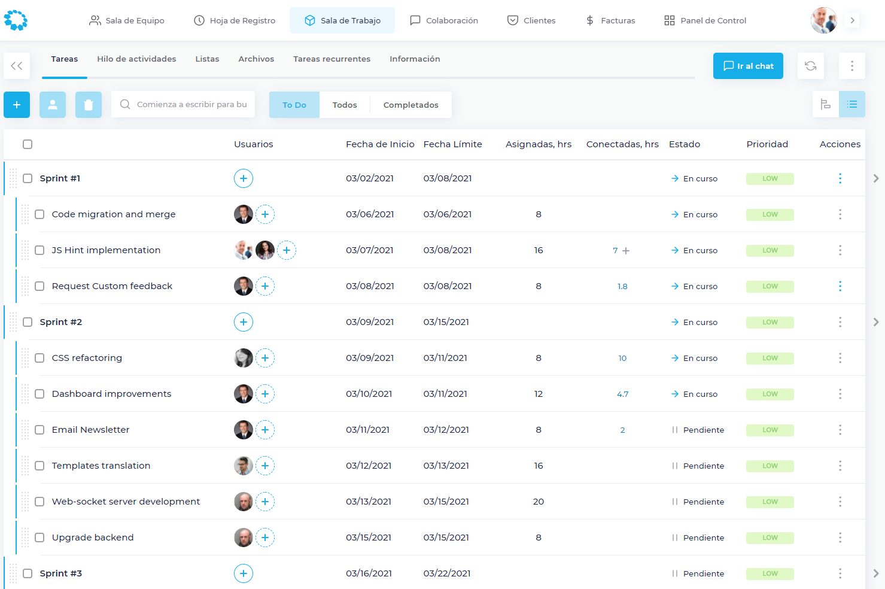
Task: Toggle the select-all checkbox in header
Action: point(28,144)
